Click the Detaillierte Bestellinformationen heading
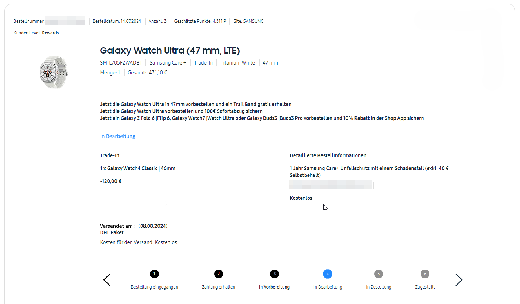The width and height of the screenshot is (520, 304). tap(328, 155)
